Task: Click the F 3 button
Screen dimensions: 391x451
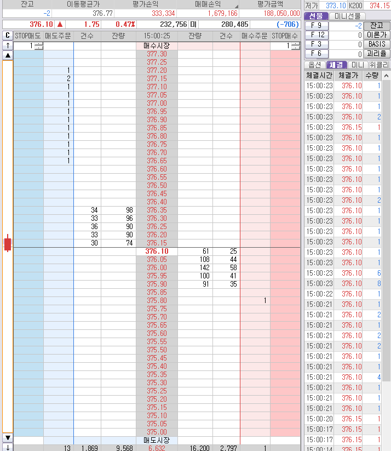Action: [317, 44]
